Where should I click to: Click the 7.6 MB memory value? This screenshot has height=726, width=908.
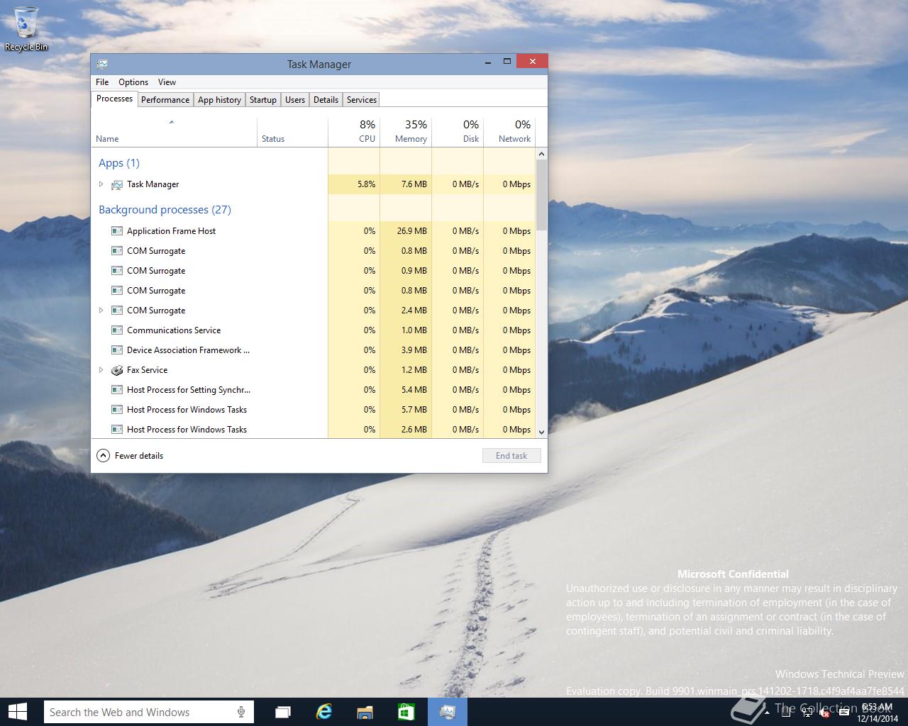coord(414,184)
